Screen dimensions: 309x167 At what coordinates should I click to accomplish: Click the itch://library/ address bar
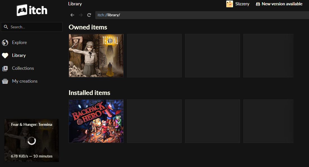[x=202, y=15]
